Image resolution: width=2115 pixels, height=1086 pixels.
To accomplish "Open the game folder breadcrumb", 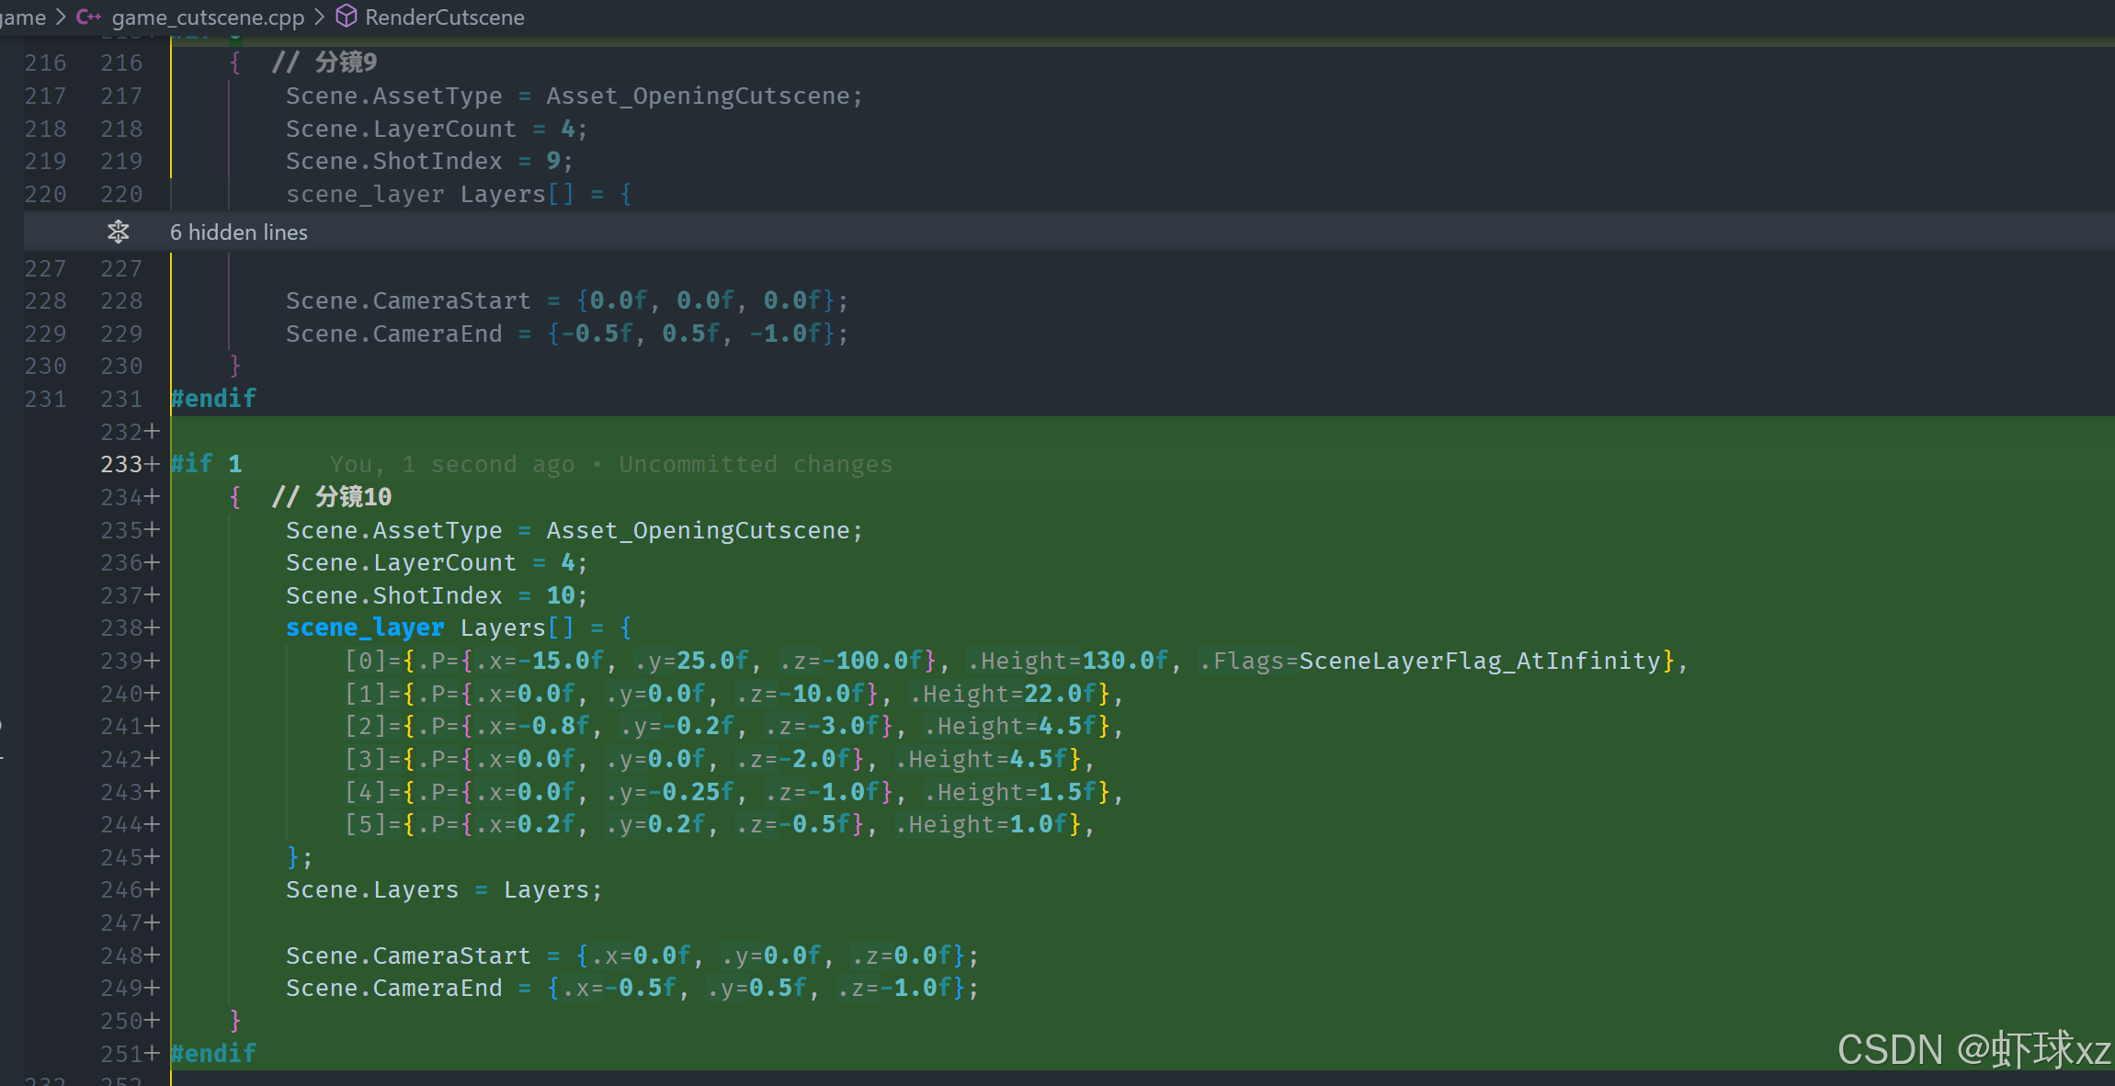I will [22, 17].
